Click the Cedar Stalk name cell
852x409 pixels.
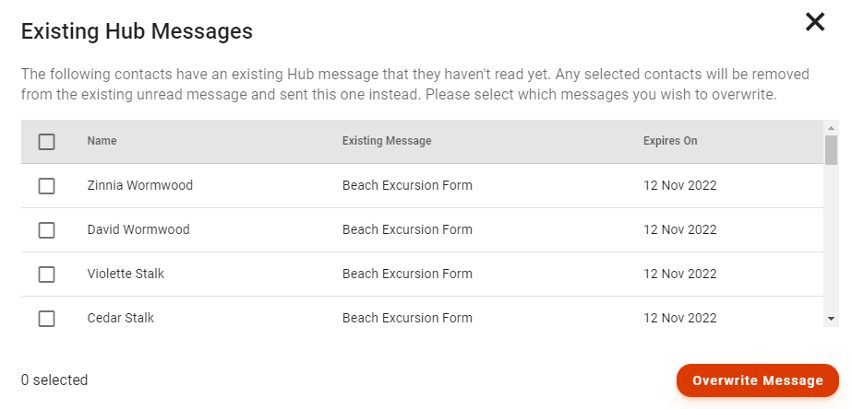click(121, 318)
